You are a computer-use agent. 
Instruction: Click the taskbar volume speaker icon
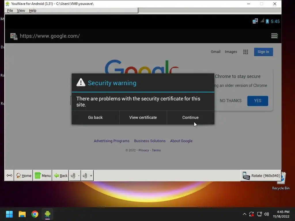point(266,214)
